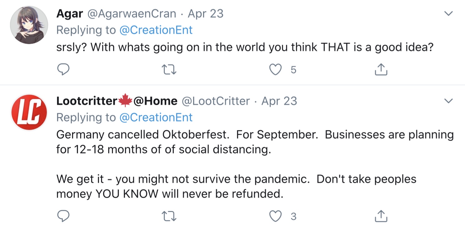The image size is (465, 229).
Task: Open Lootcritter's red LC profile avatar
Action: [x=29, y=112]
